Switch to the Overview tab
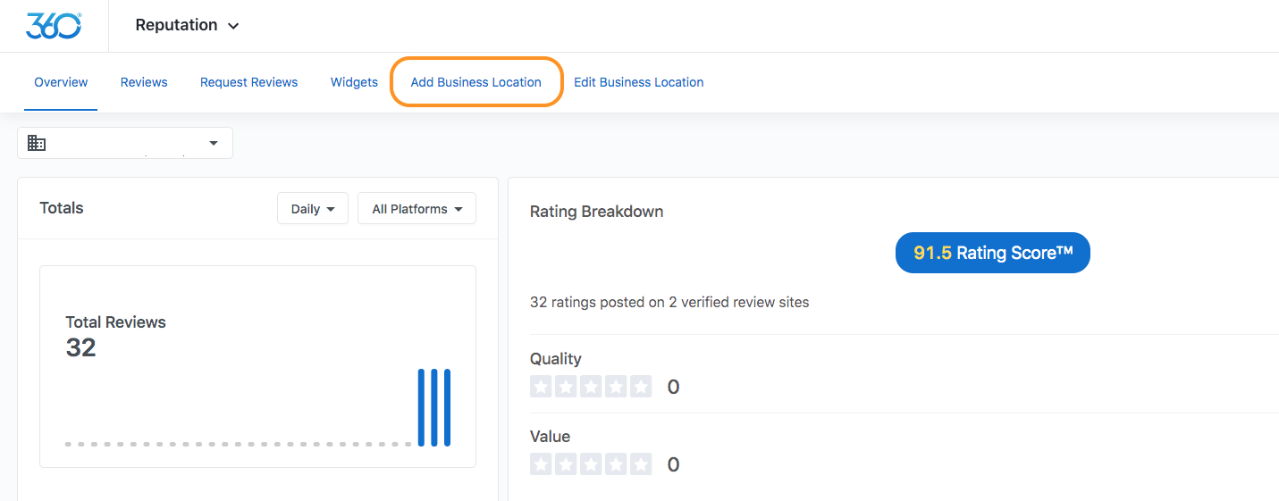 pyautogui.click(x=61, y=82)
